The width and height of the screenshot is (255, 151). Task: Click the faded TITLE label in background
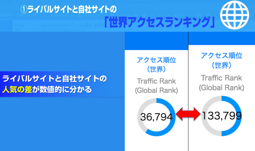(19, 25)
